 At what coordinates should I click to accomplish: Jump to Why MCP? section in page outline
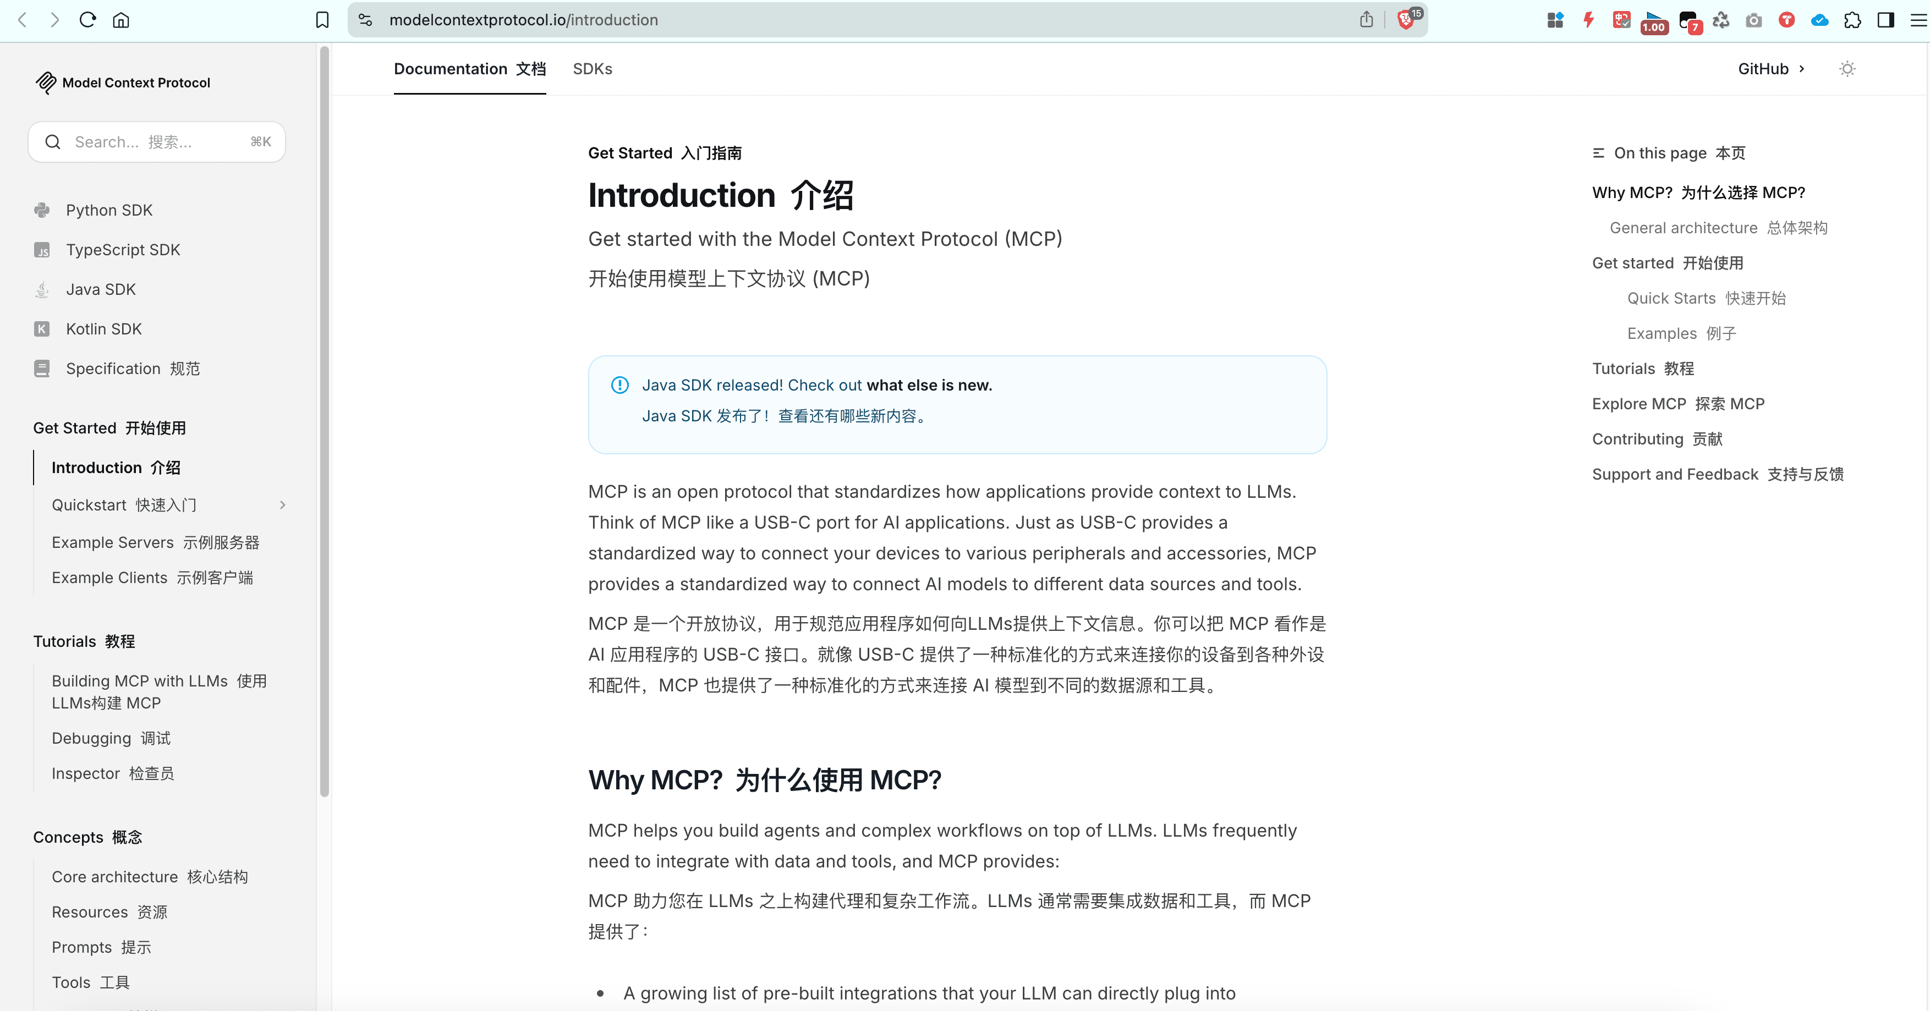click(1698, 193)
